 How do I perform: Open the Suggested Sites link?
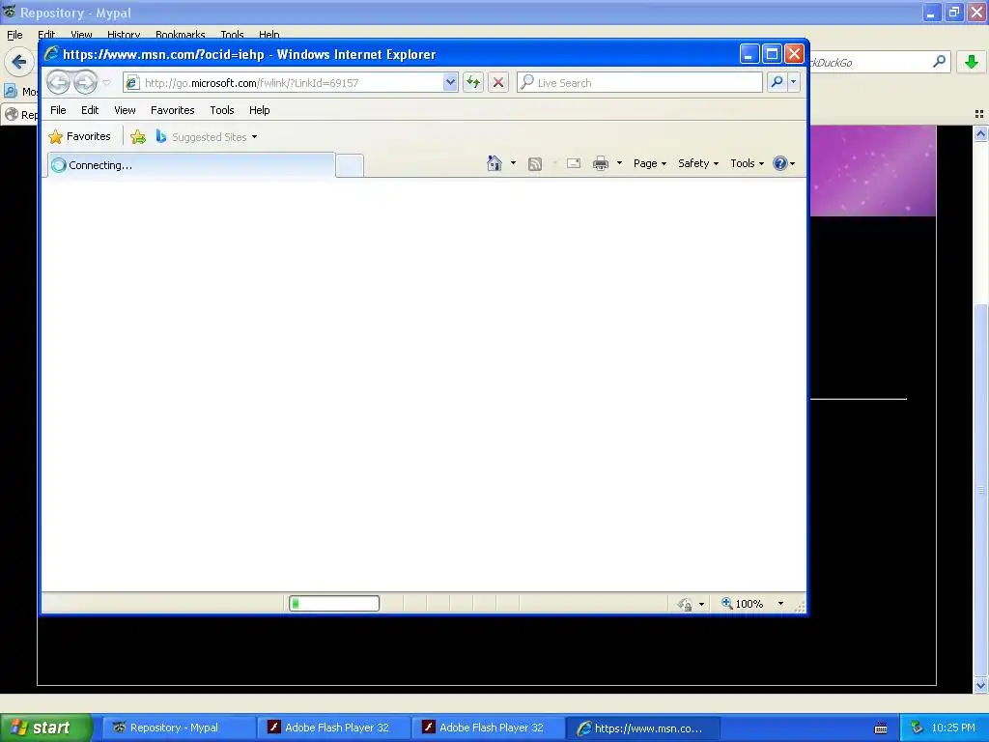click(207, 137)
